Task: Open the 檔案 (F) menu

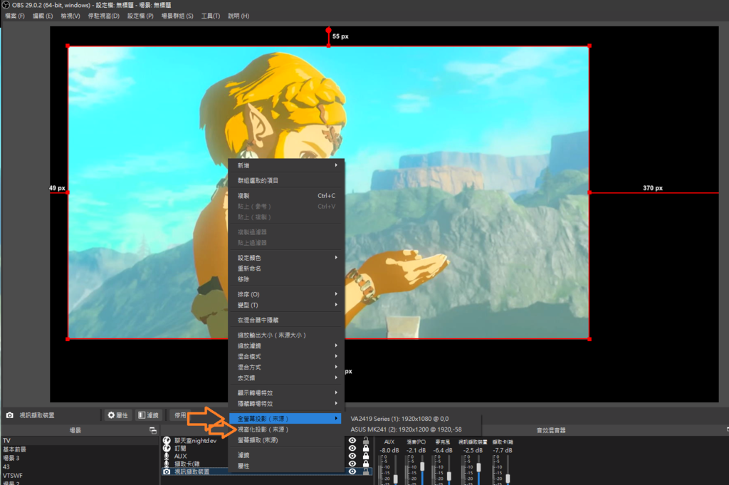Action: tap(15, 16)
